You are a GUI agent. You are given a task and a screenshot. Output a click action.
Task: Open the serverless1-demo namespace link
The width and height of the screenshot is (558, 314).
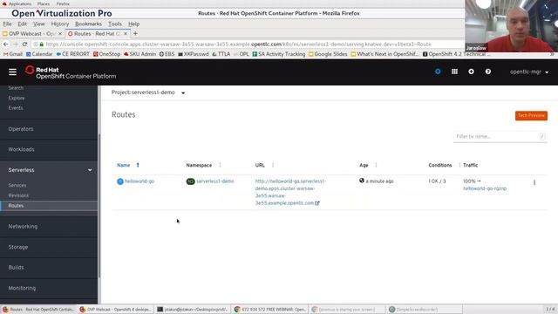point(215,181)
